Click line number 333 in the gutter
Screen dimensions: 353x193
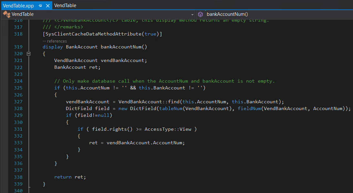pyautogui.click(x=18, y=143)
